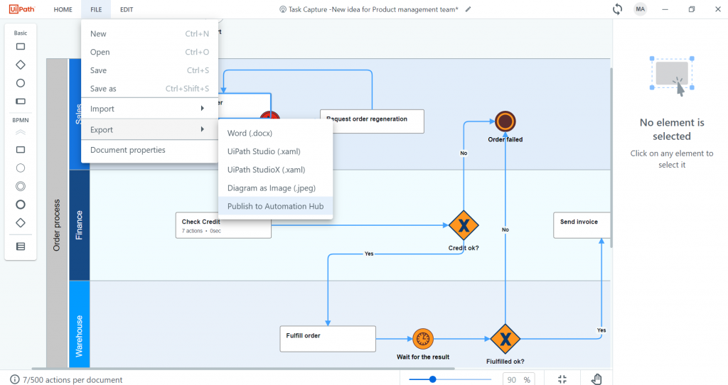
Task: Click the document title text
Action: tap(373, 9)
